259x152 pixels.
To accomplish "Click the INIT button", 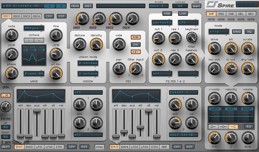I will (x=88, y=6).
